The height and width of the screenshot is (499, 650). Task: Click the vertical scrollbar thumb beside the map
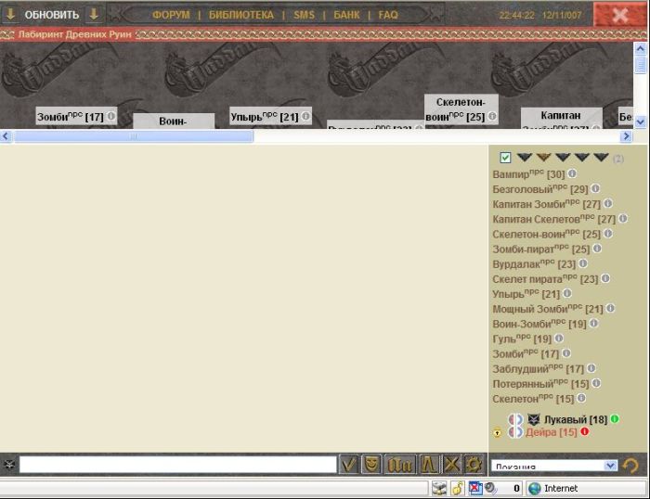click(641, 66)
